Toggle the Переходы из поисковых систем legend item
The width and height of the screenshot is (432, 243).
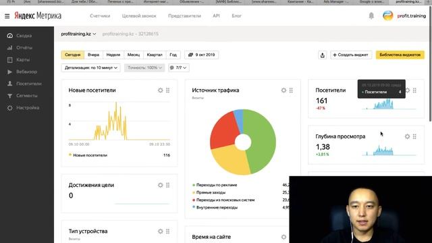click(x=223, y=200)
